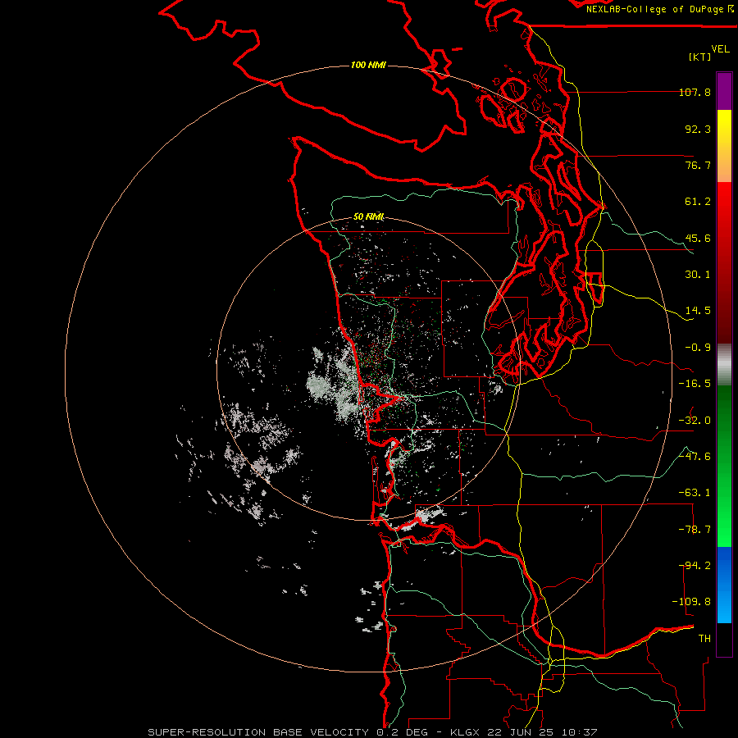
Task: Click the 92.3 legend value
Action: [x=698, y=129]
